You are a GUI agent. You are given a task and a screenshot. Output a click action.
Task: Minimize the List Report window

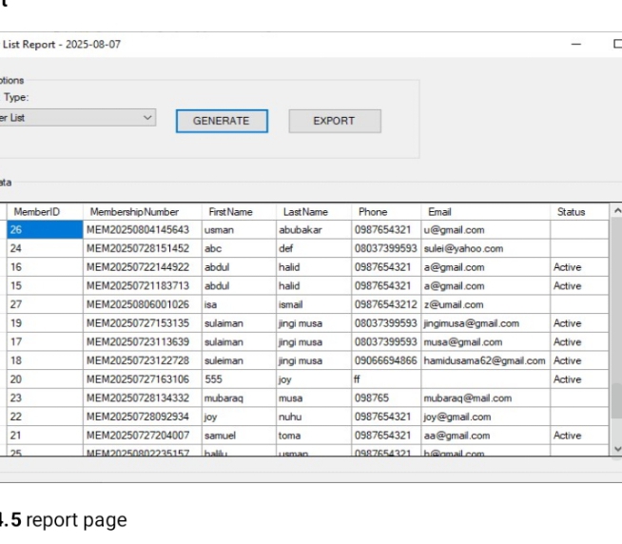pyautogui.click(x=576, y=45)
